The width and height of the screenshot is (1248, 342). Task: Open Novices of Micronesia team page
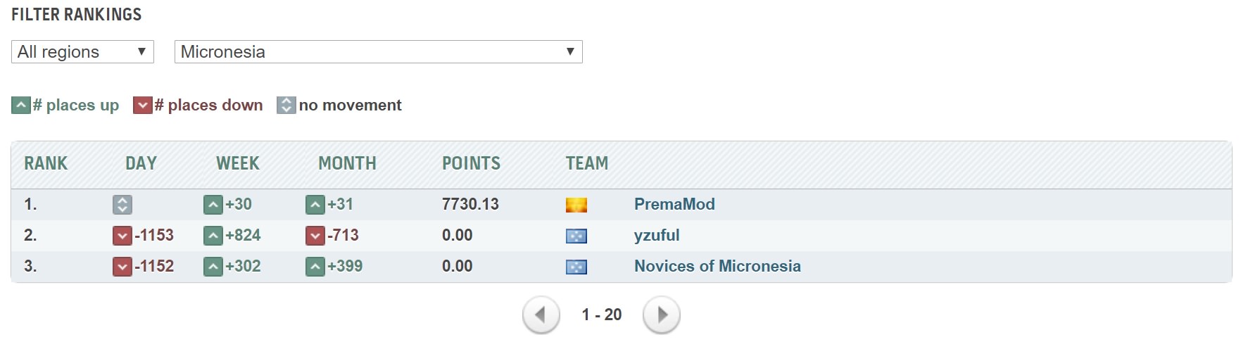[717, 266]
